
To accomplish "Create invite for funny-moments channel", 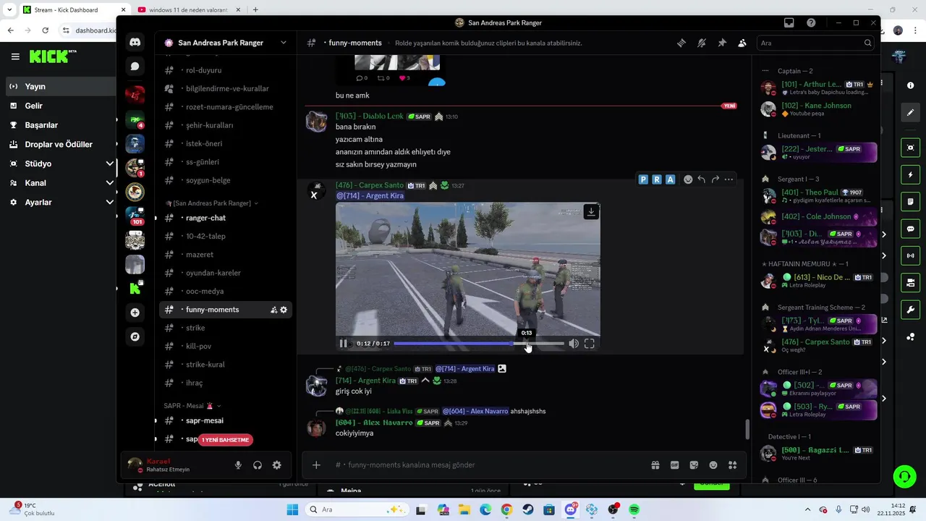I will tap(273, 310).
